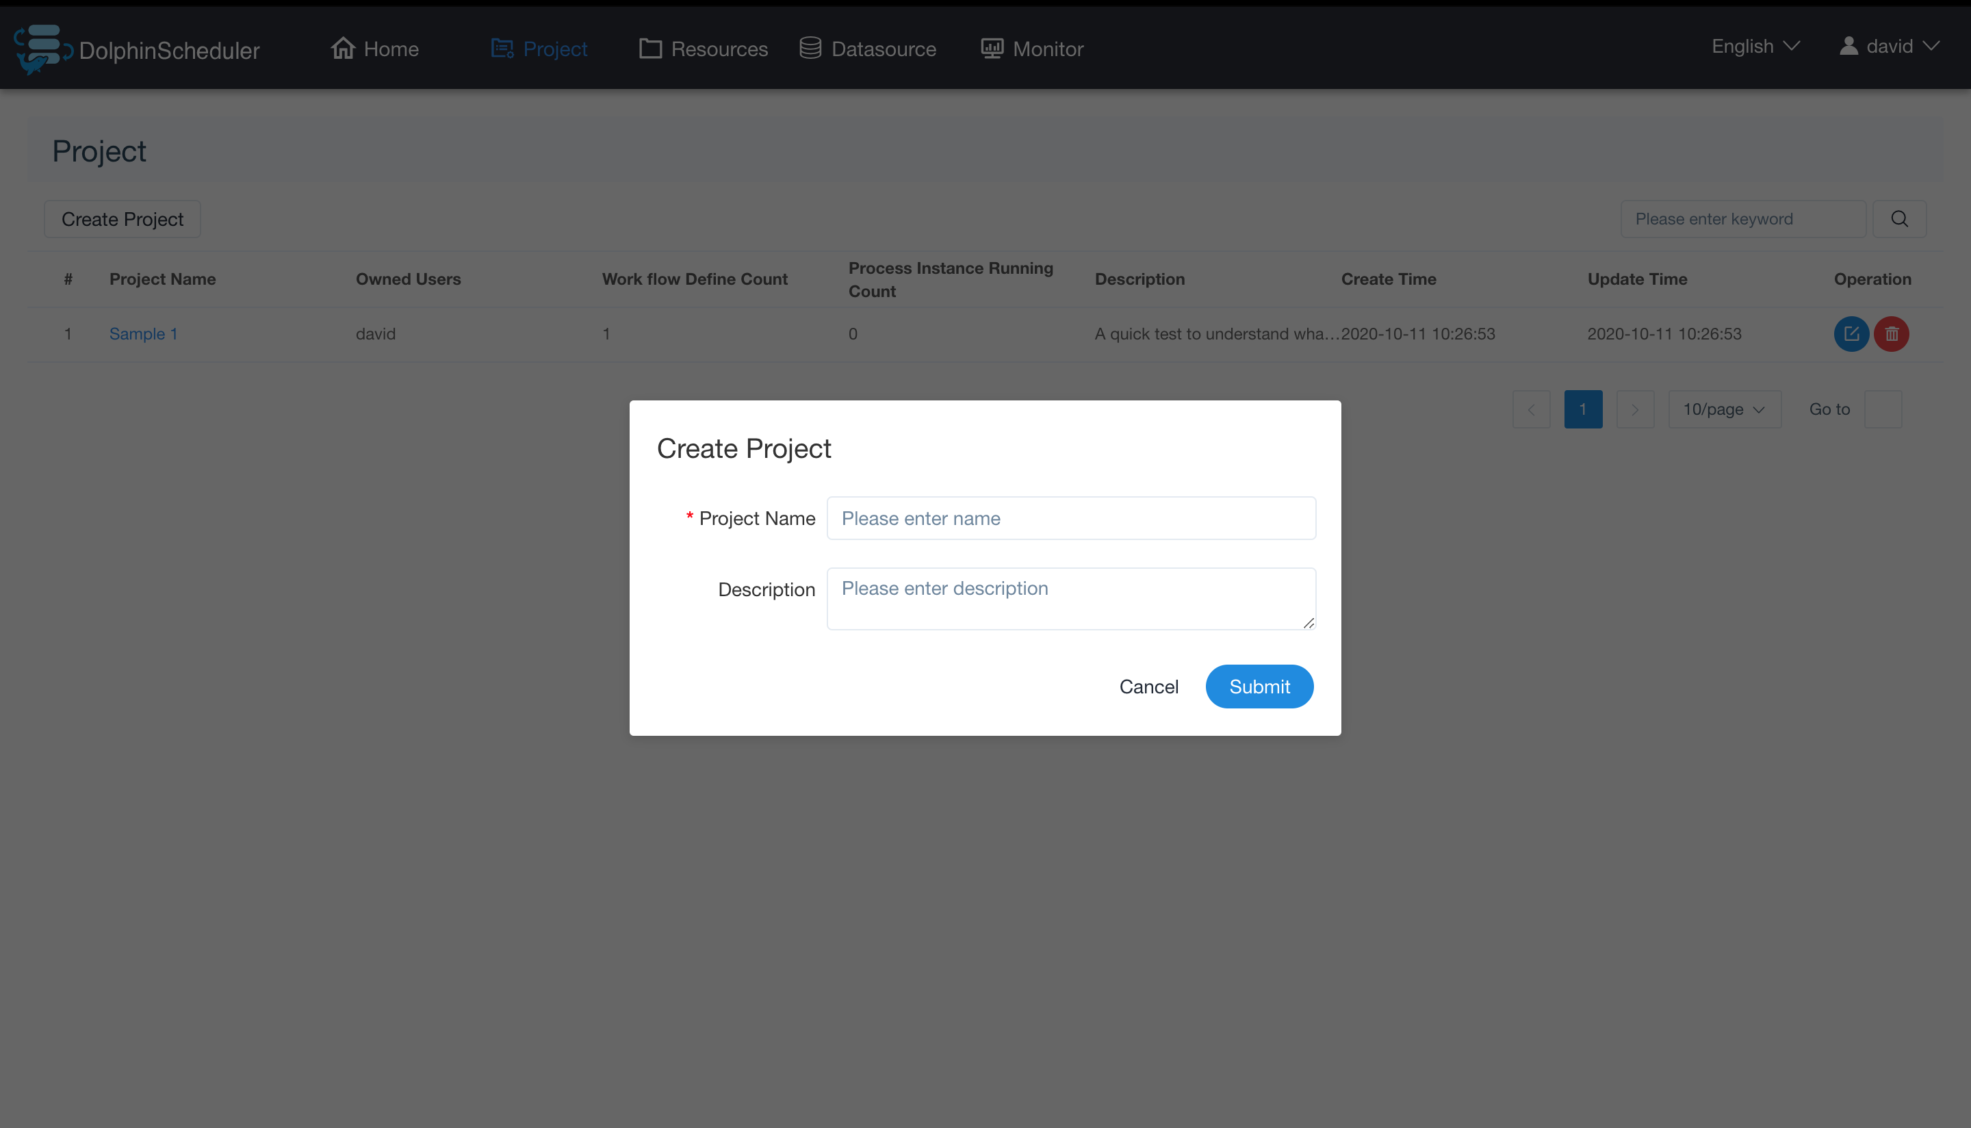This screenshot has width=1971, height=1128.
Task: Click the previous page arrow icon
Action: click(x=1531, y=409)
